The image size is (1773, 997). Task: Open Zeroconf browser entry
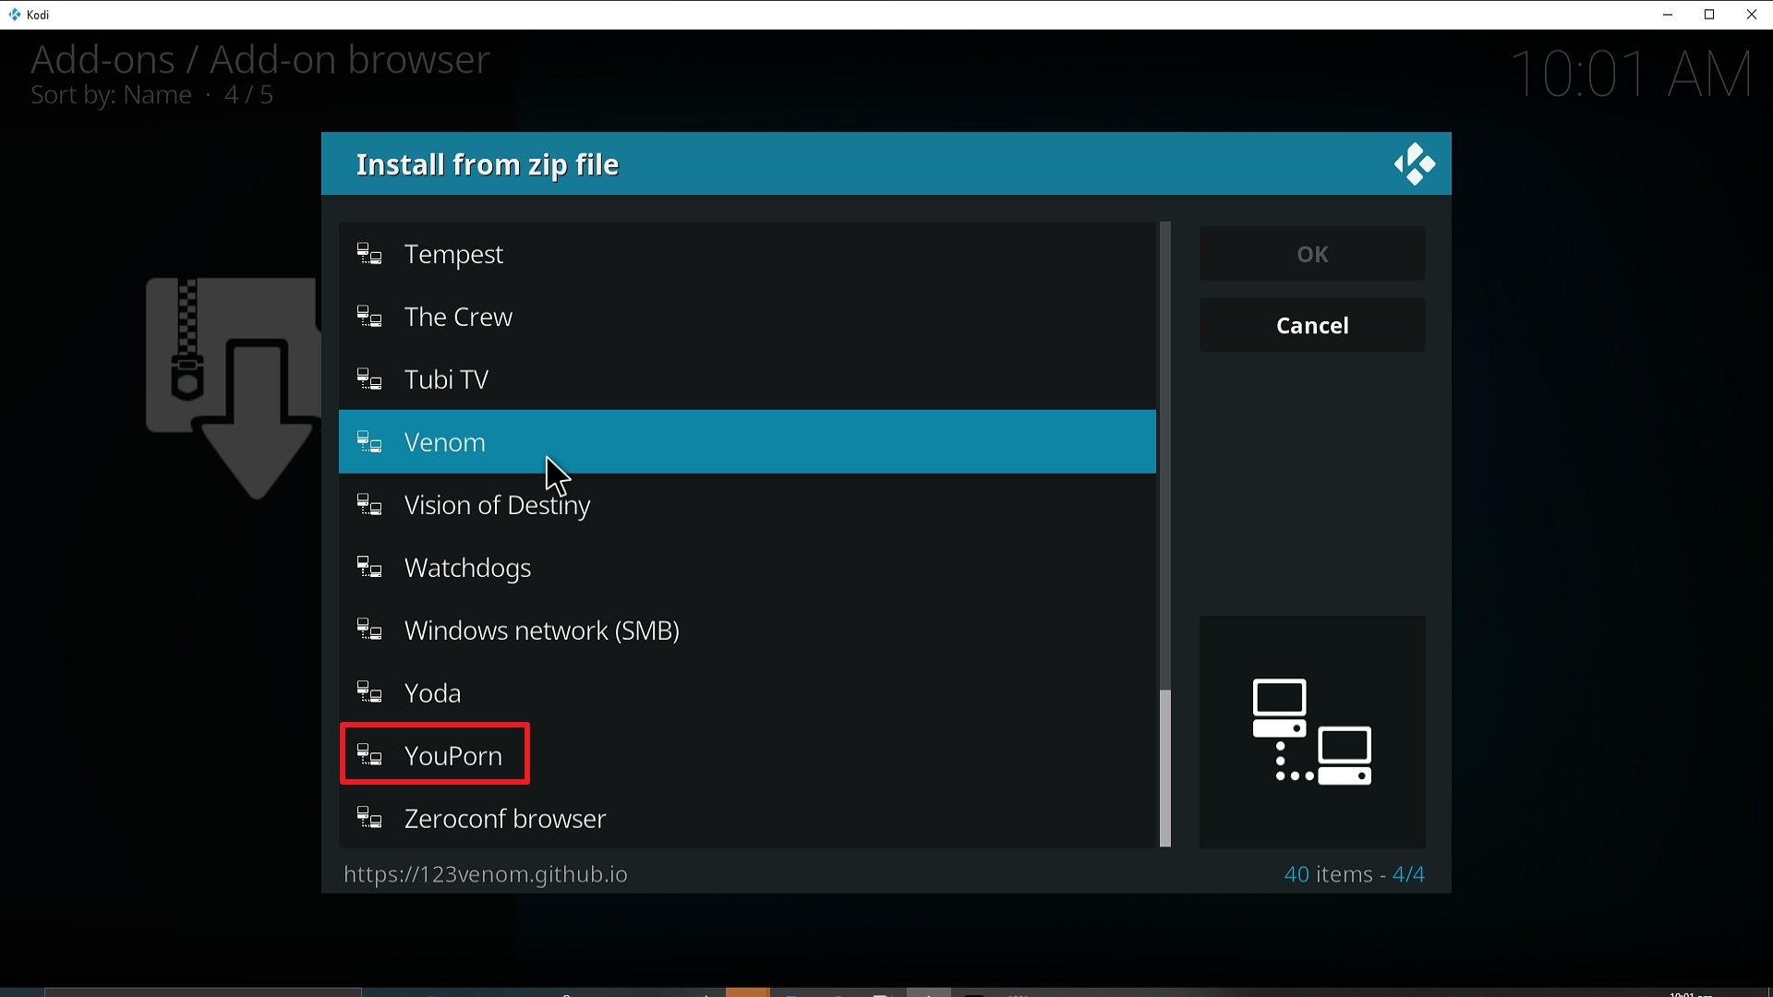[x=747, y=819]
